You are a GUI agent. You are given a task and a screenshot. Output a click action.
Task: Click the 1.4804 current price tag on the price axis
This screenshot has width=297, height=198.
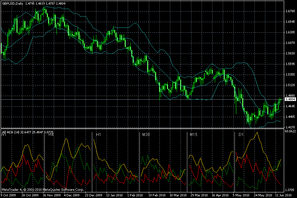pos(290,99)
